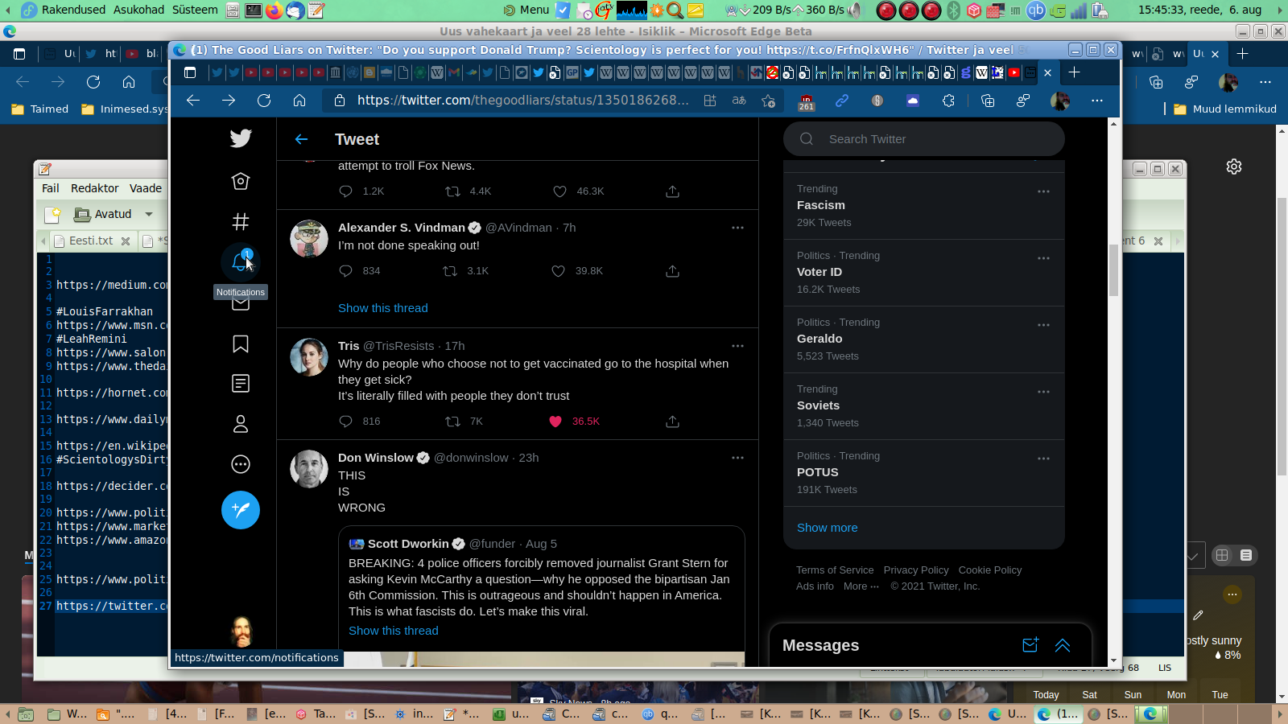This screenshot has width=1288, height=724.
Task: Open Rakendused menu in top panel
Action: pyautogui.click(x=73, y=10)
